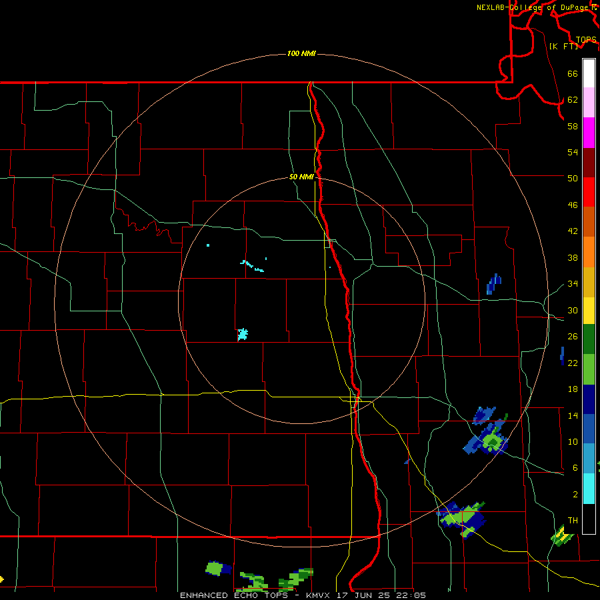Screen dimensions: 600x600
Task: Click the "26" legend value
Action: [x=573, y=337]
